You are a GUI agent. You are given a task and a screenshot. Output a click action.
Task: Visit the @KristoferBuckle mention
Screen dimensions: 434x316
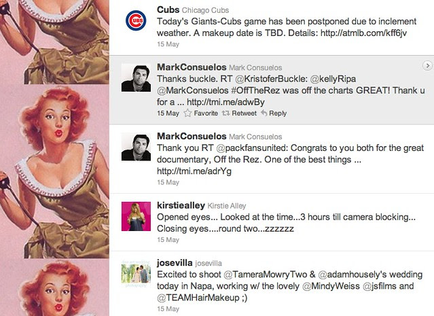(x=271, y=79)
